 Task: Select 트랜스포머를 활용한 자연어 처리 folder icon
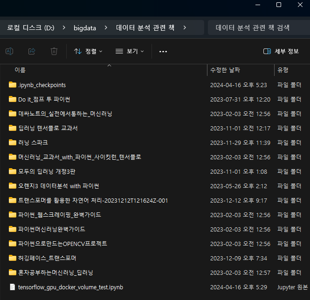(x=13, y=200)
